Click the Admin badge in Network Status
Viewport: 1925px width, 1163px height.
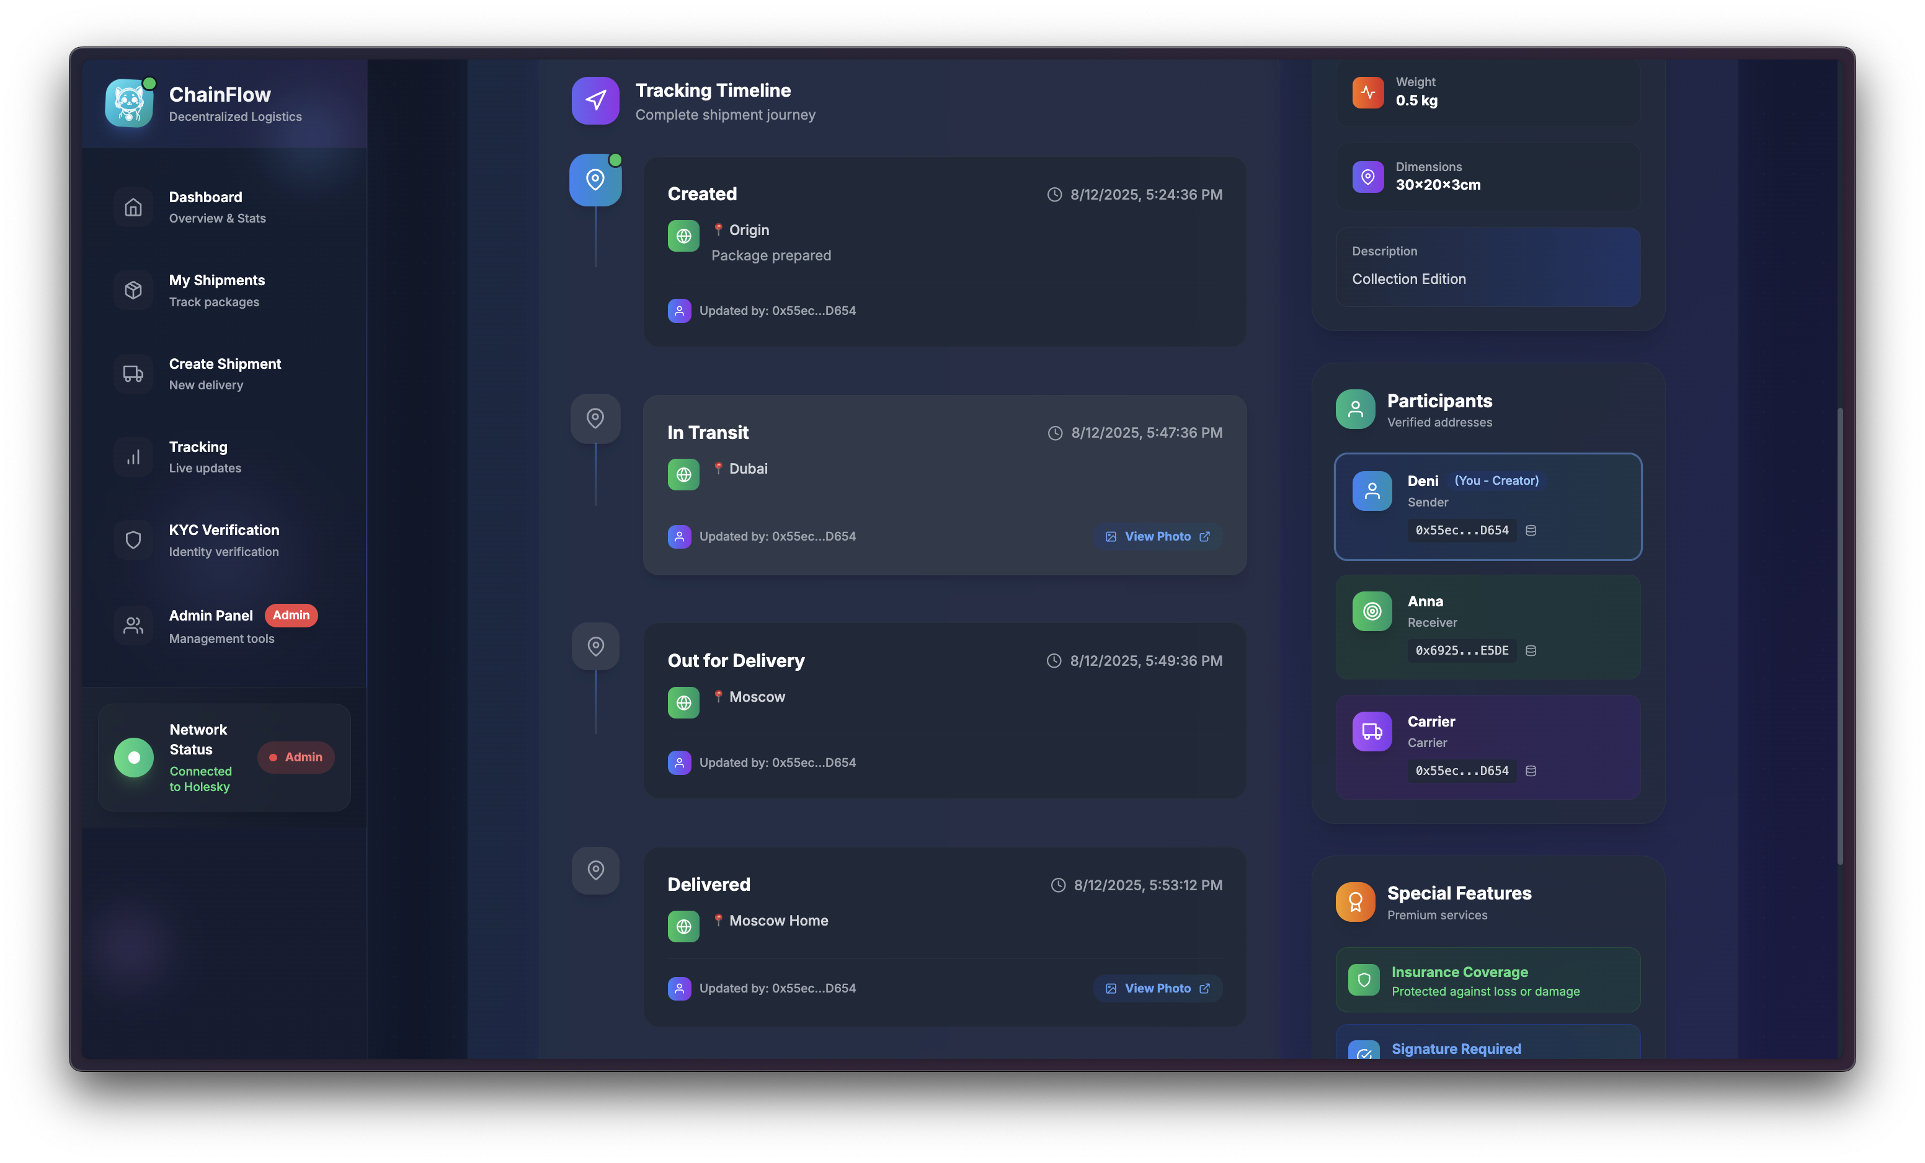(x=295, y=757)
